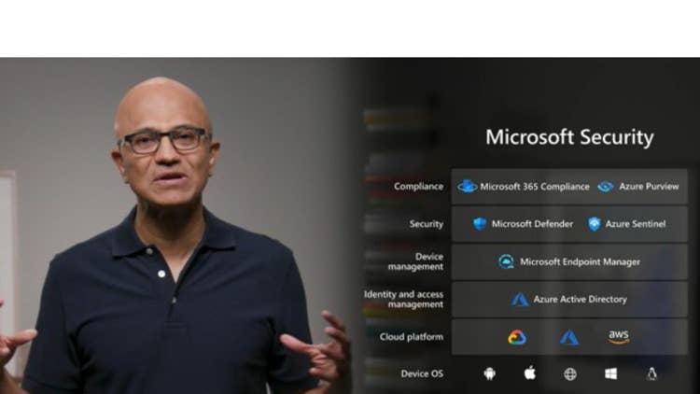Image resolution: width=700 pixels, height=394 pixels.
Task: Select the Azure logo in Cloud platform row
Action: 569,337
